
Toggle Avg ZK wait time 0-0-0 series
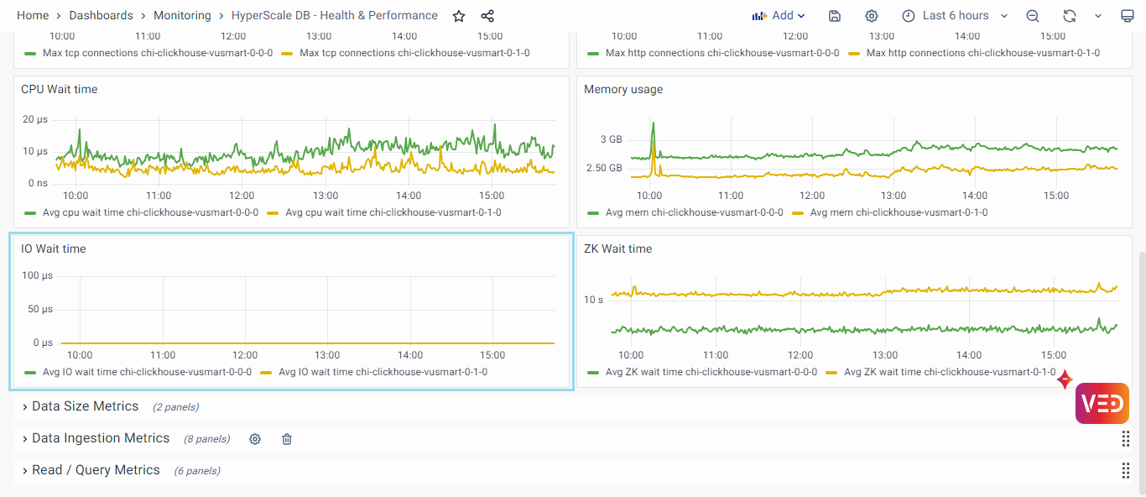pyautogui.click(x=711, y=372)
